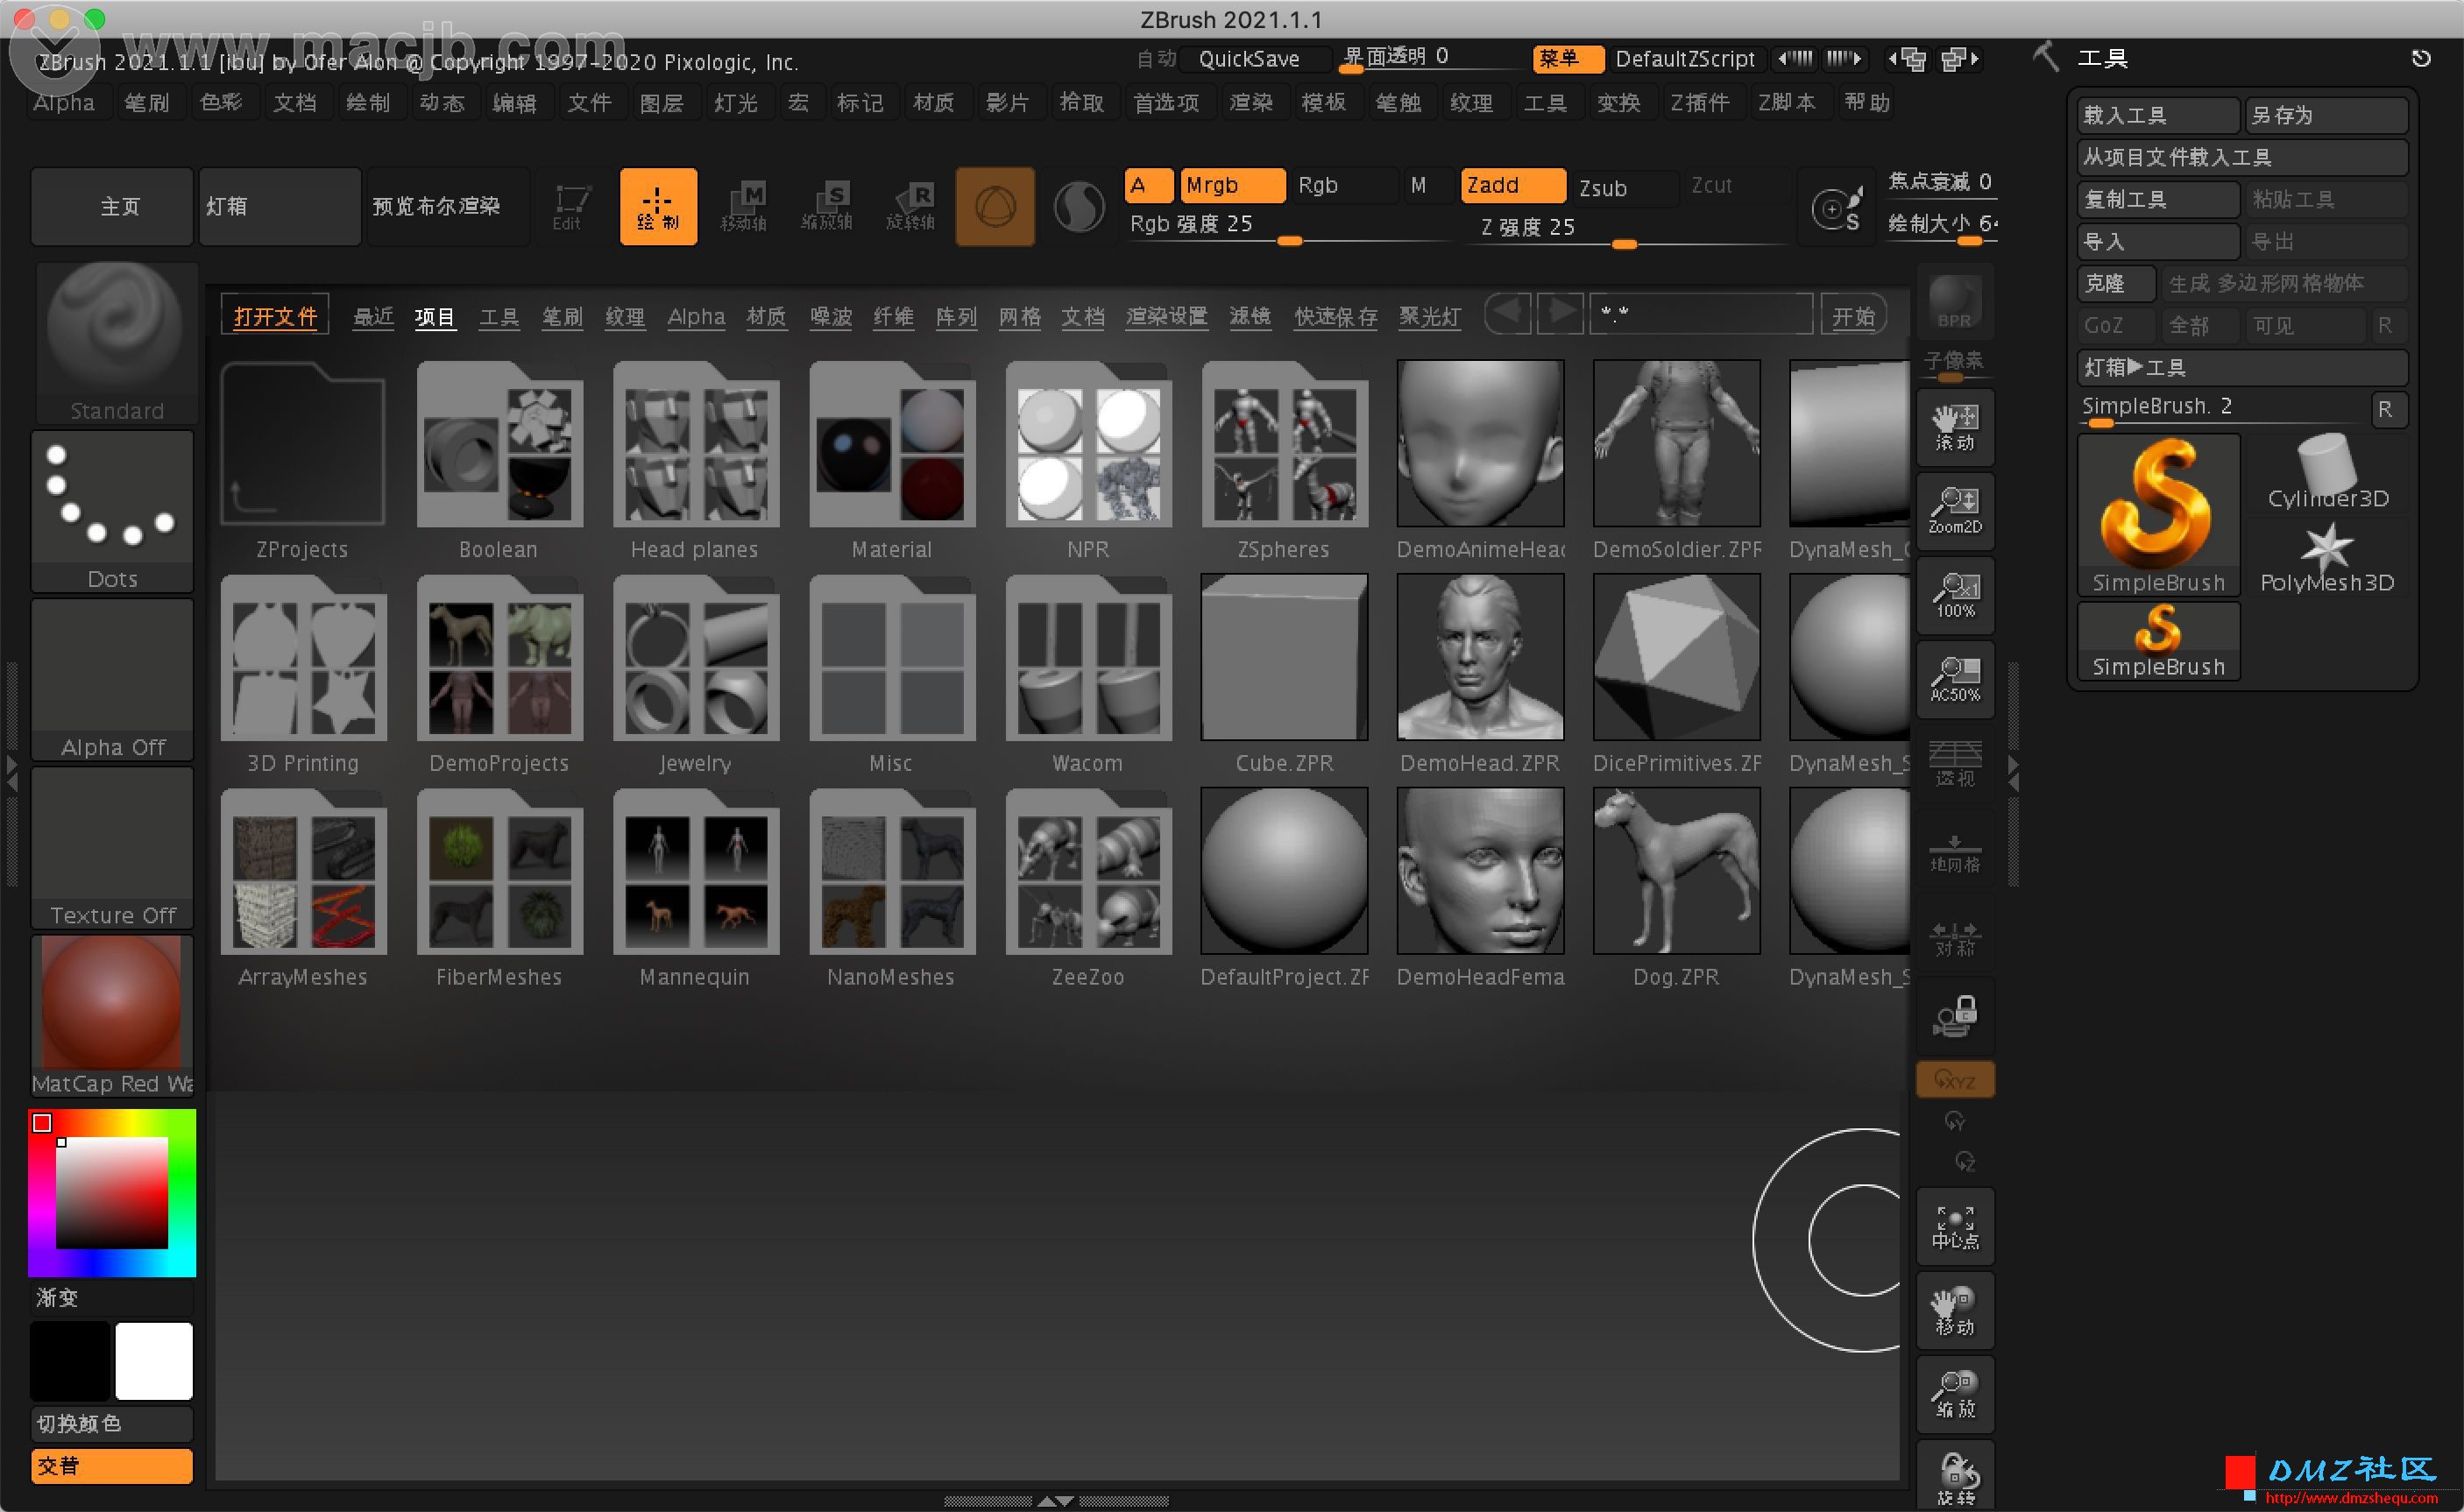Switch to the Render Settings lightbox tab
Screen dimensions: 2464x1512
tap(1166, 317)
